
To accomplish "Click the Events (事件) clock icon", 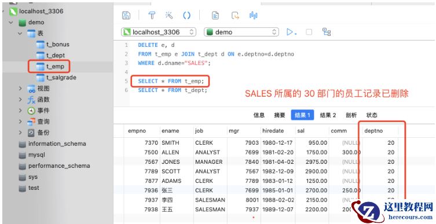I will tap(31, 111).
